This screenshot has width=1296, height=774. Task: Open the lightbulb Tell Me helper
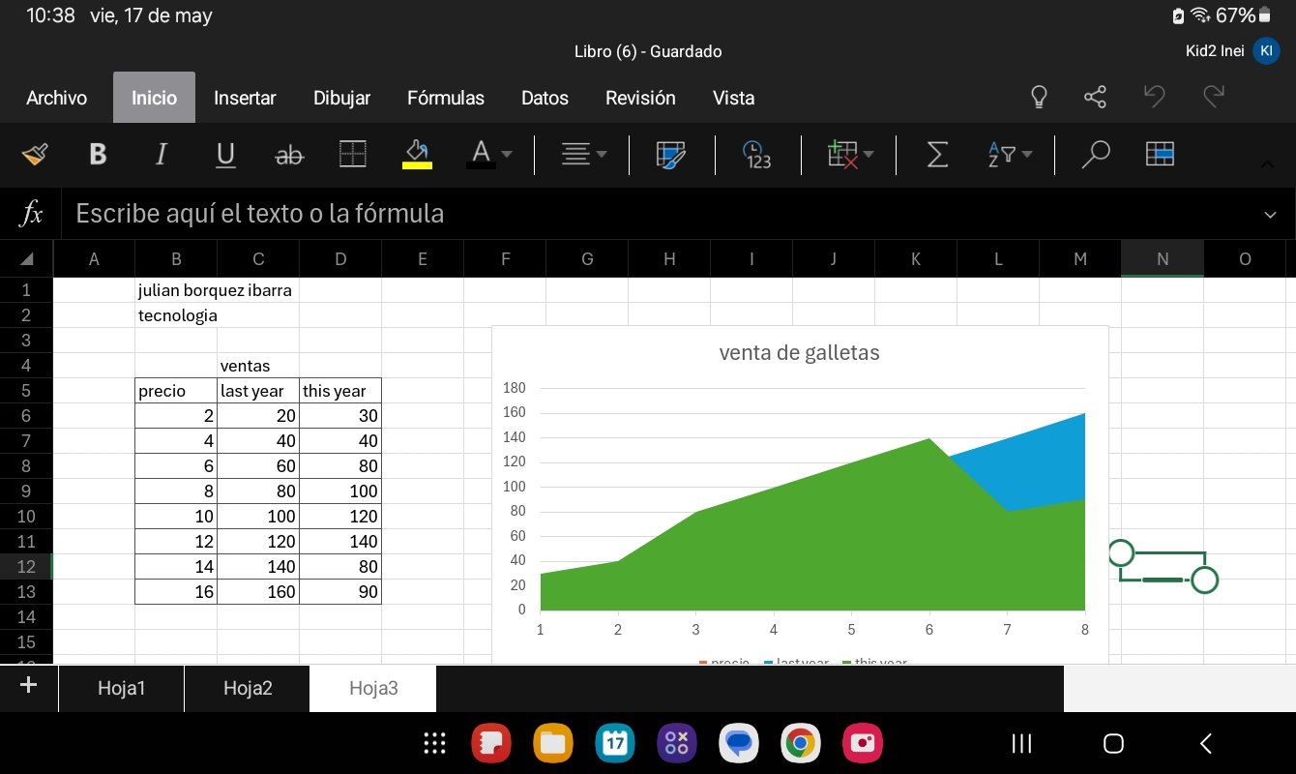pyautogui.click(x=1039, y=98)
